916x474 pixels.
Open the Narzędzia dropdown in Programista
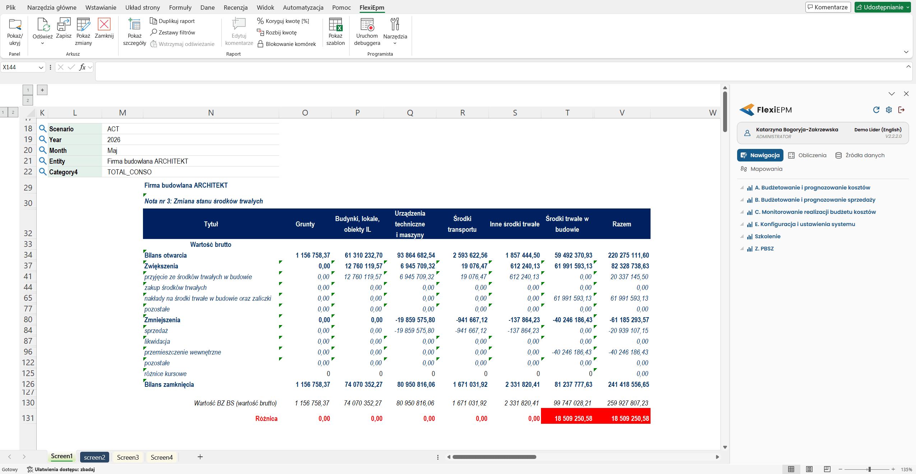395,32
